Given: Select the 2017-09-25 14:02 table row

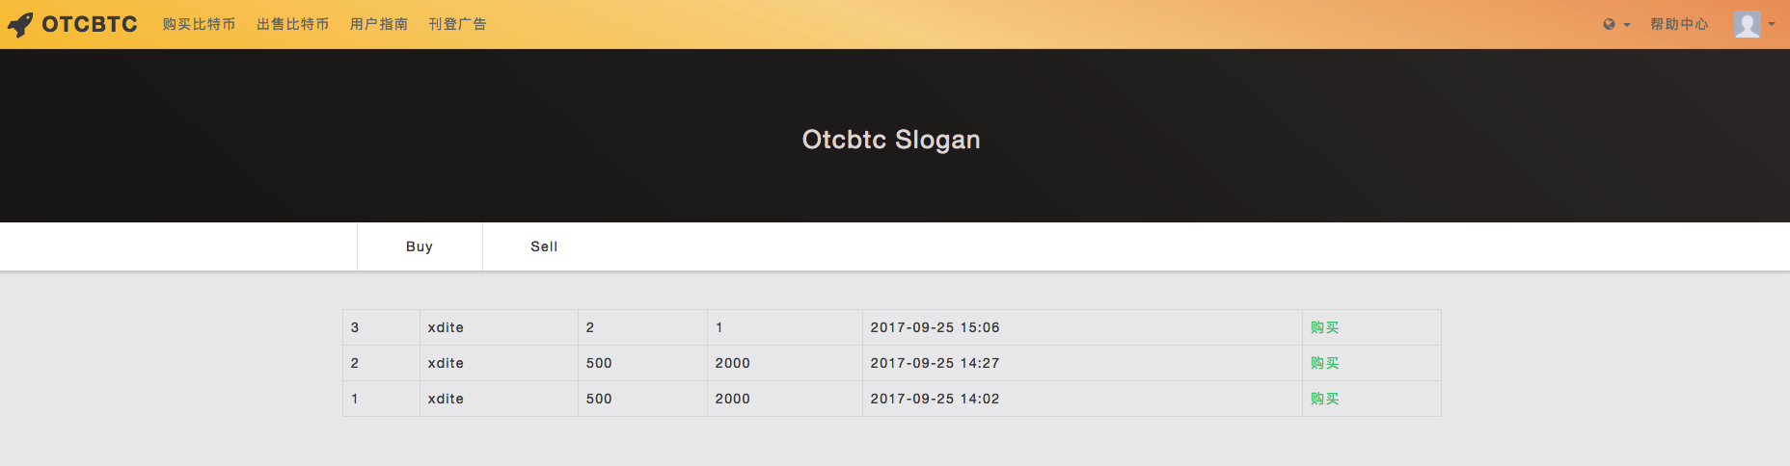Looking at the screenshot, I should pyautogui.click(x=891, y=399).
